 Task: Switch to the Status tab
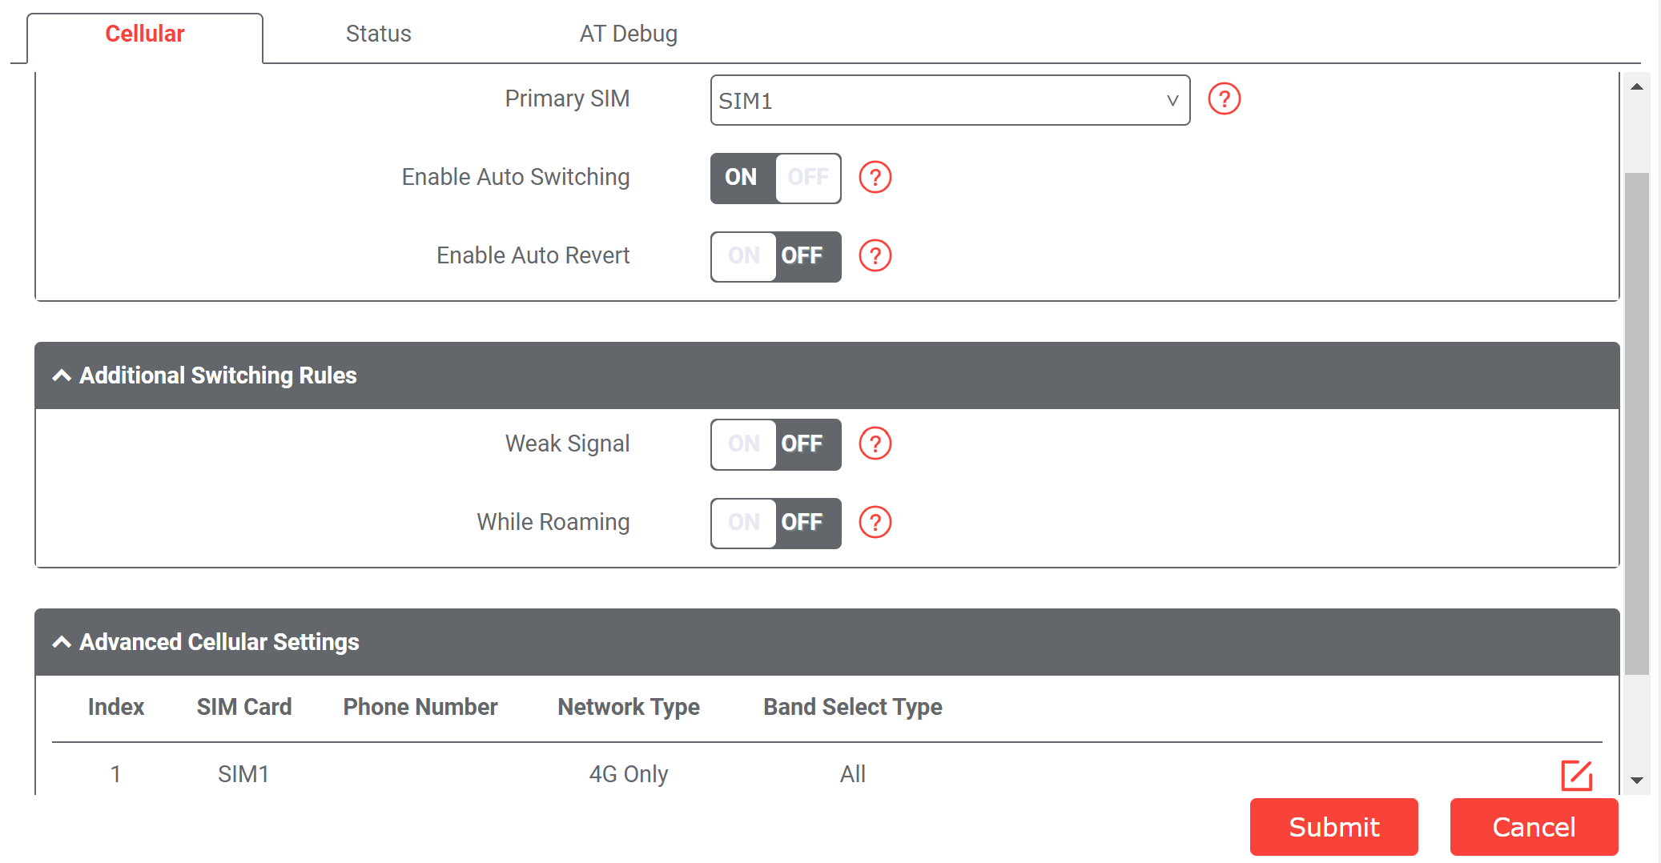[x=378, y=34]
